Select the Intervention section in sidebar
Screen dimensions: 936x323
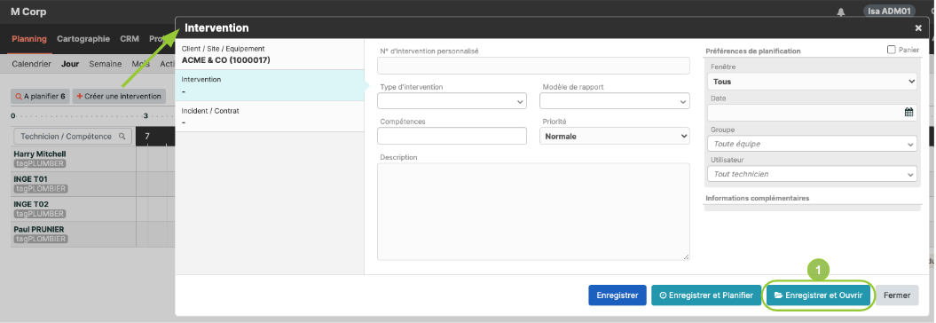tap(270, 85)
